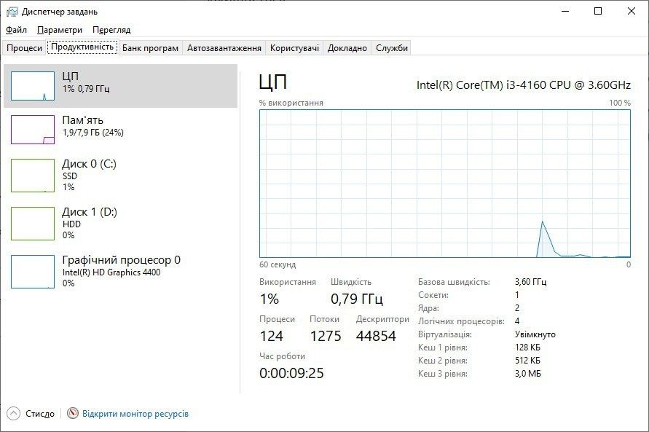Click the process count 124
This screenshot has height=432, width=649.
[x=272, y=336]
